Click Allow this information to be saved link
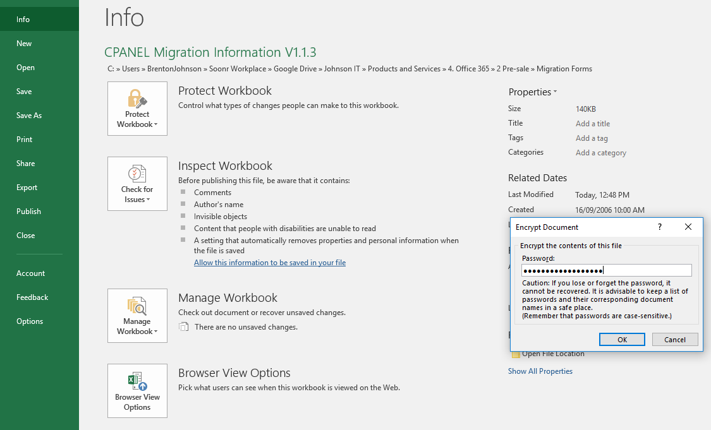The width and height of the screenshot is (711, 430). (x=270, y=263)
